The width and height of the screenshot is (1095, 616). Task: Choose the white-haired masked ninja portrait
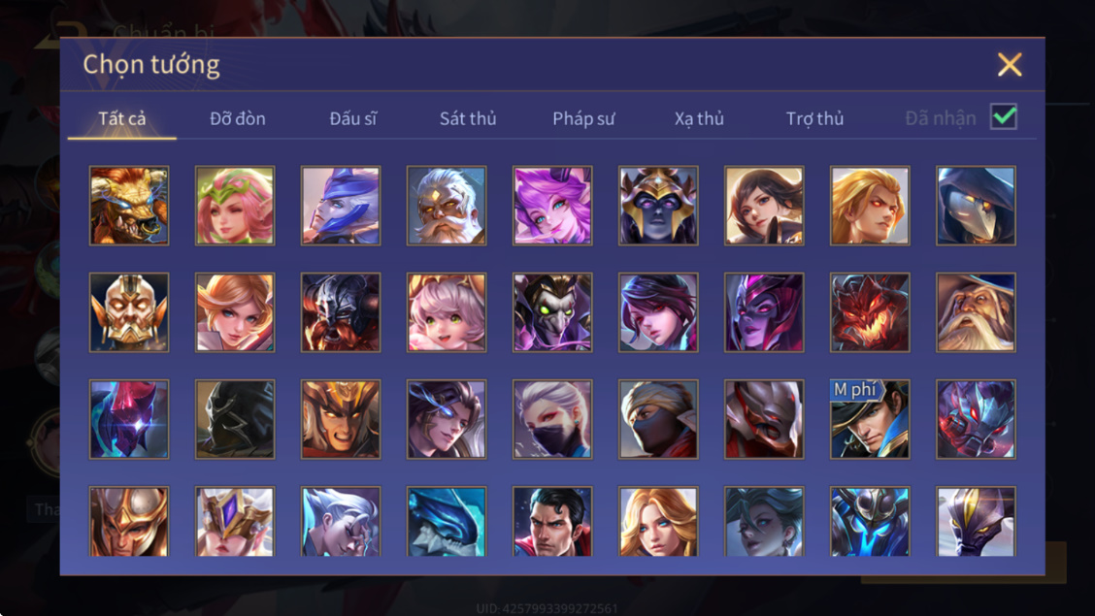(552, 419)
